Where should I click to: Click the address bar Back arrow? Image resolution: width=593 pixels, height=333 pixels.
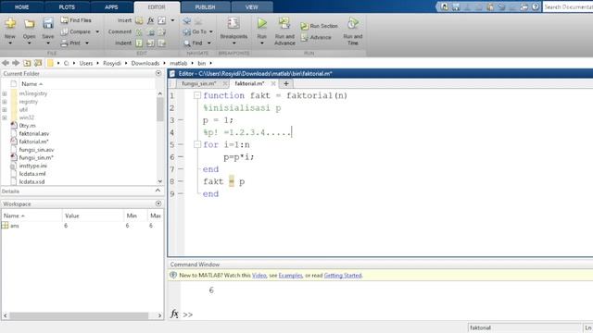point(6,63)
